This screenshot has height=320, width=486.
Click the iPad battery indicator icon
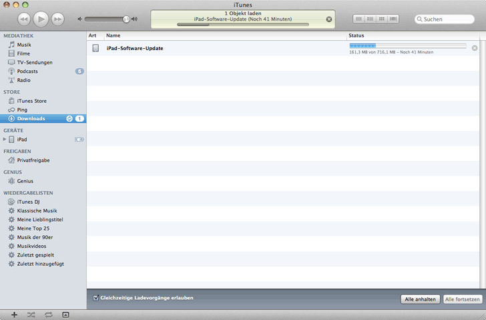click(79, 140)
